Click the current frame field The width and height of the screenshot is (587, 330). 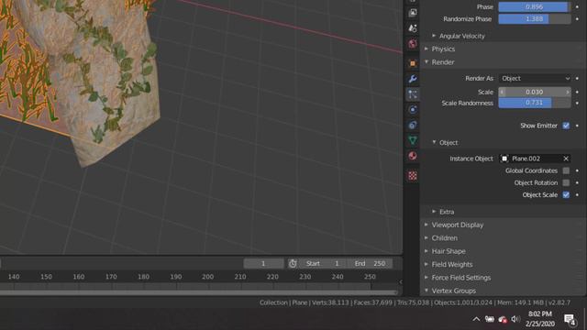pos(263,263)
